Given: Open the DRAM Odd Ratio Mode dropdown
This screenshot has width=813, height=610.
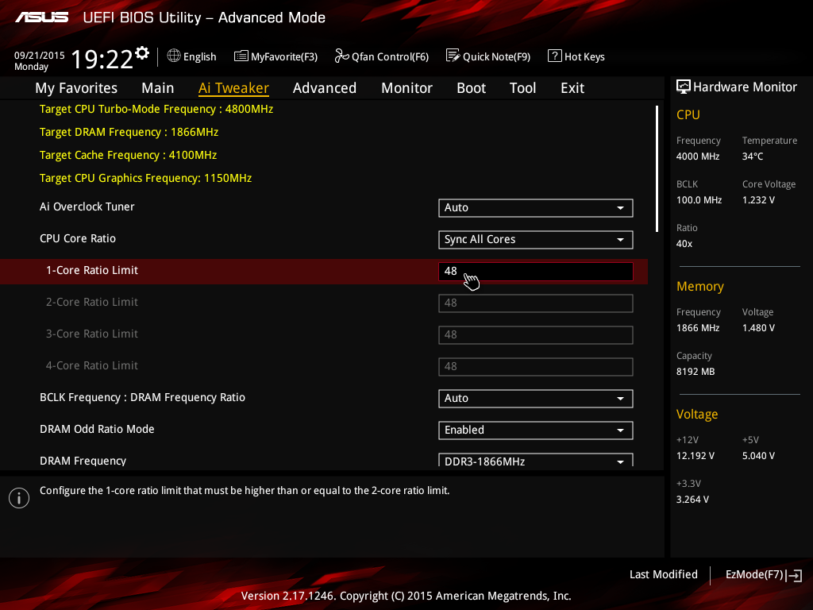Looking at the screenshot, I should tap(536, 430).
